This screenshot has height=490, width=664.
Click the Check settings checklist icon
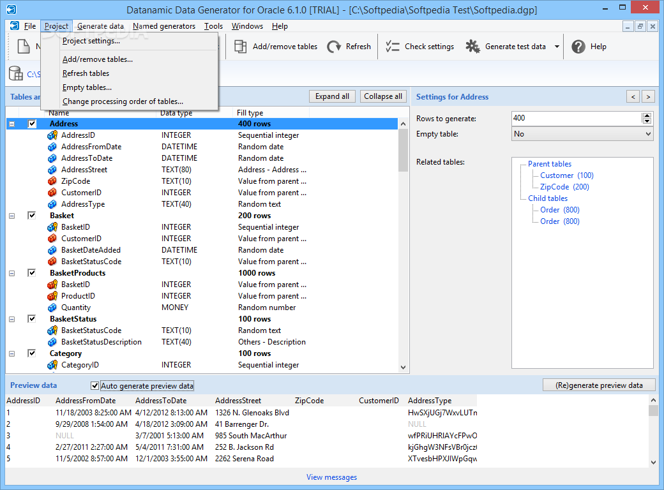(393, 47)
